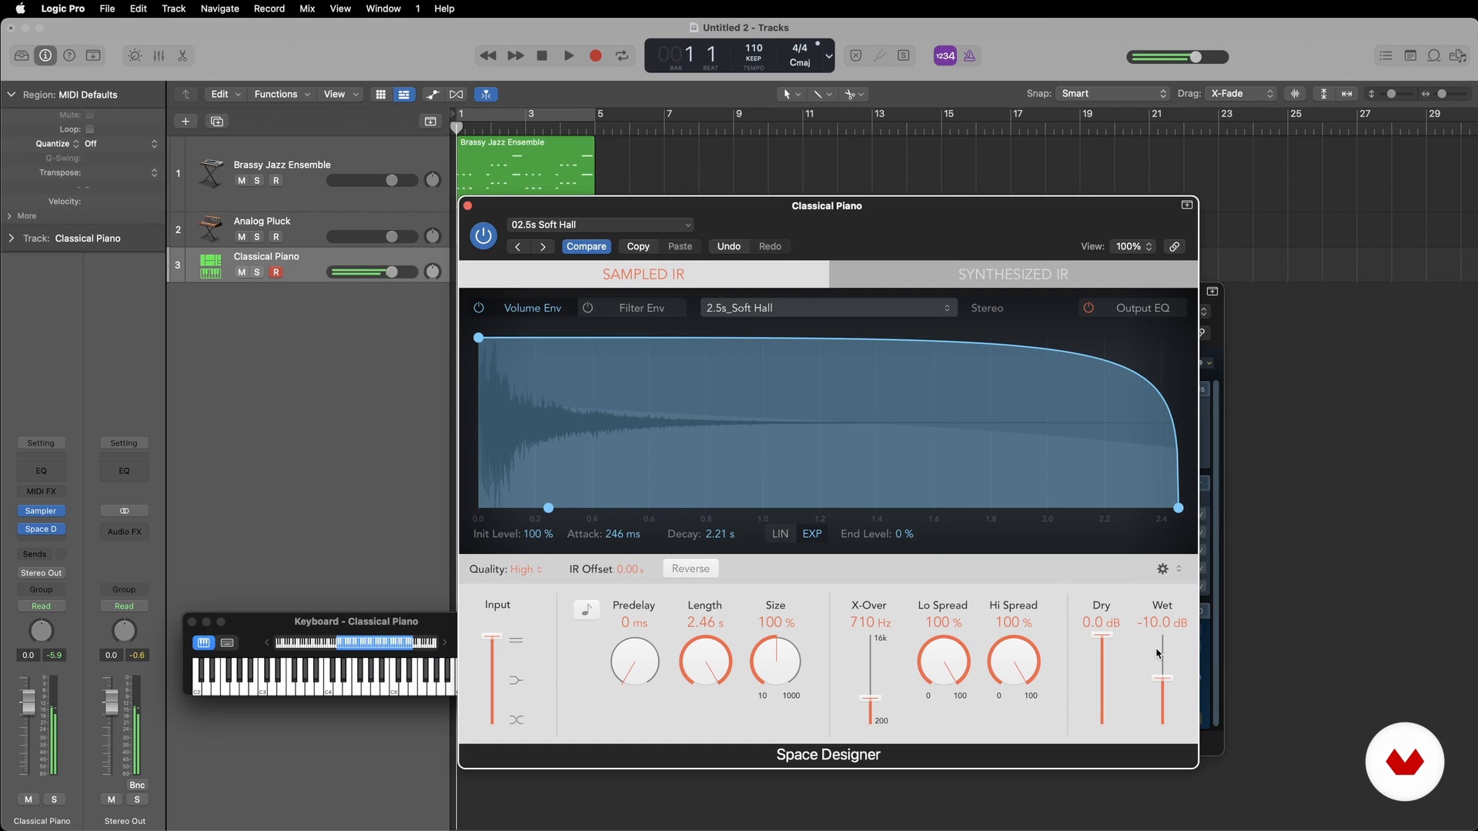Click the Stop transport button
Screen dimensions: 1478x831
click(542, 55)
